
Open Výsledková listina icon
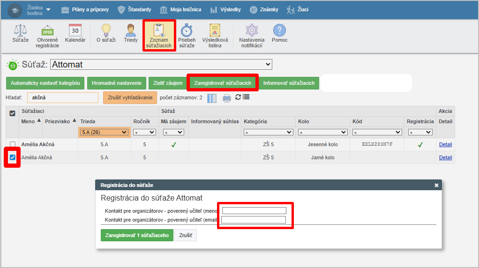point(215,31)
